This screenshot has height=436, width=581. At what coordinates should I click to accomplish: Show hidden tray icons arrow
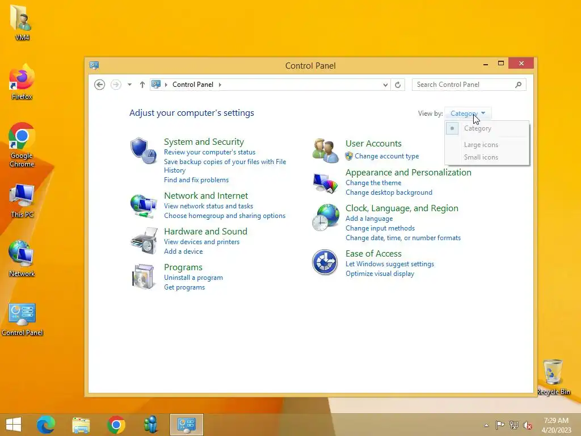tap(486, 425)
